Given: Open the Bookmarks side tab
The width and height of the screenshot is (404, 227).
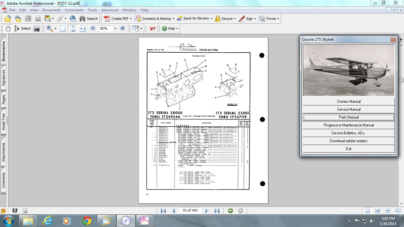Looking at the screenshot, I should [x=4, y=52].
